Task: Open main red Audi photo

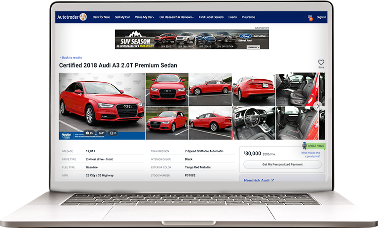Action: coord(102,106)
